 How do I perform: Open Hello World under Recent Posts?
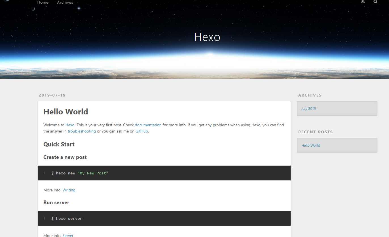(310, 145)
